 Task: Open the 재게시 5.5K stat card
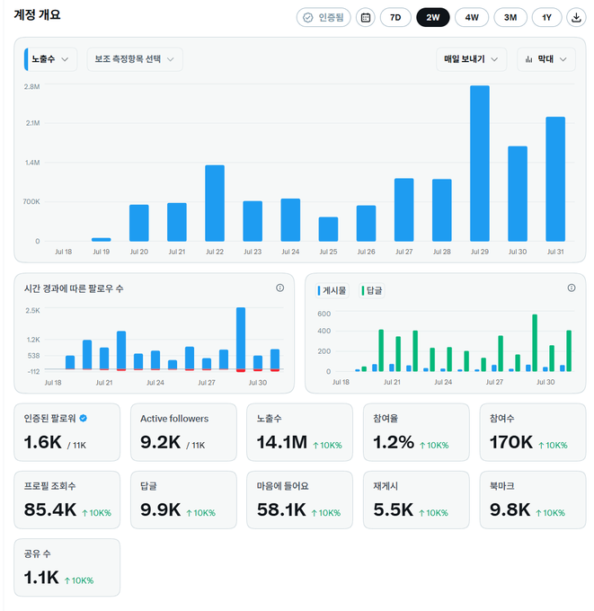(x=416, y=500)
